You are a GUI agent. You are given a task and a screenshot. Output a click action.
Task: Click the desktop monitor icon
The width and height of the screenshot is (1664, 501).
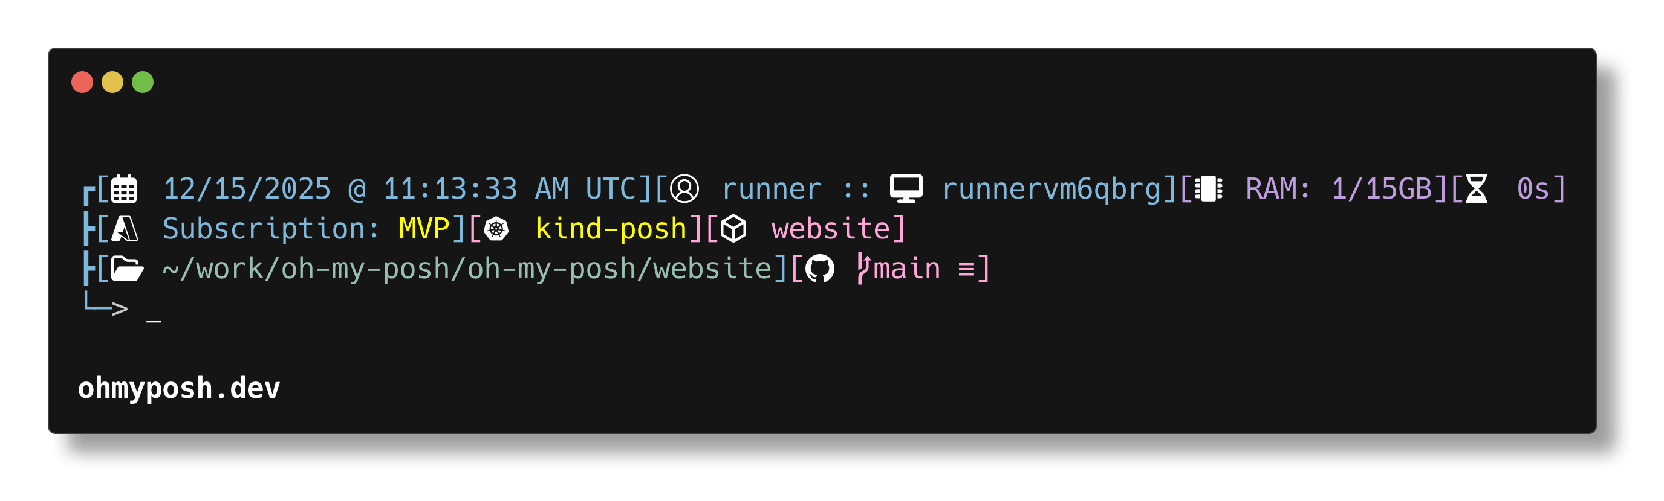click(906, 189)
